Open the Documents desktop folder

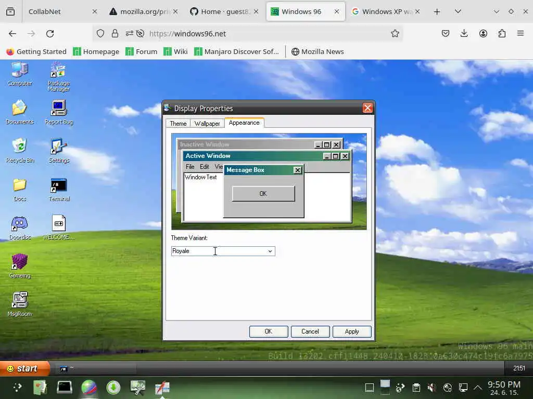click(x=20, y=112)
